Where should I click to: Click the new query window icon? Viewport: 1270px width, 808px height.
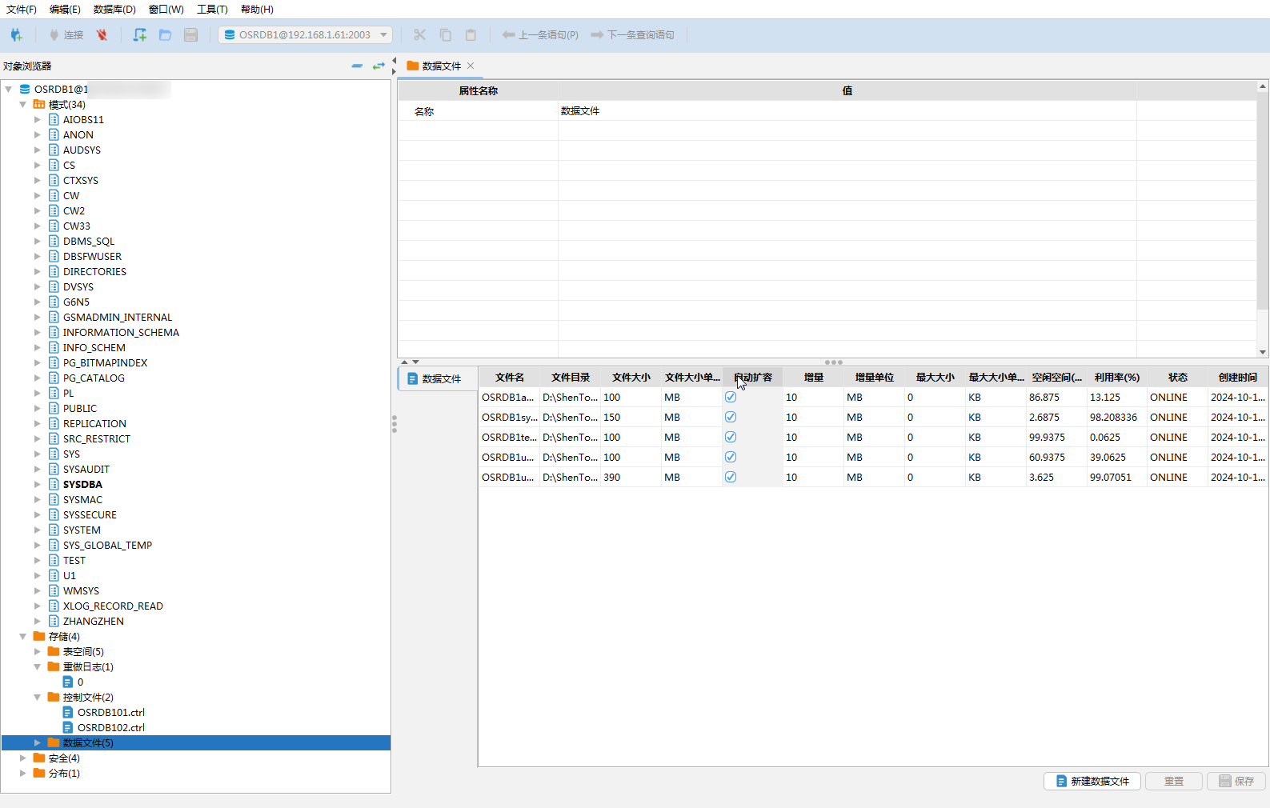tap(140, 35)
